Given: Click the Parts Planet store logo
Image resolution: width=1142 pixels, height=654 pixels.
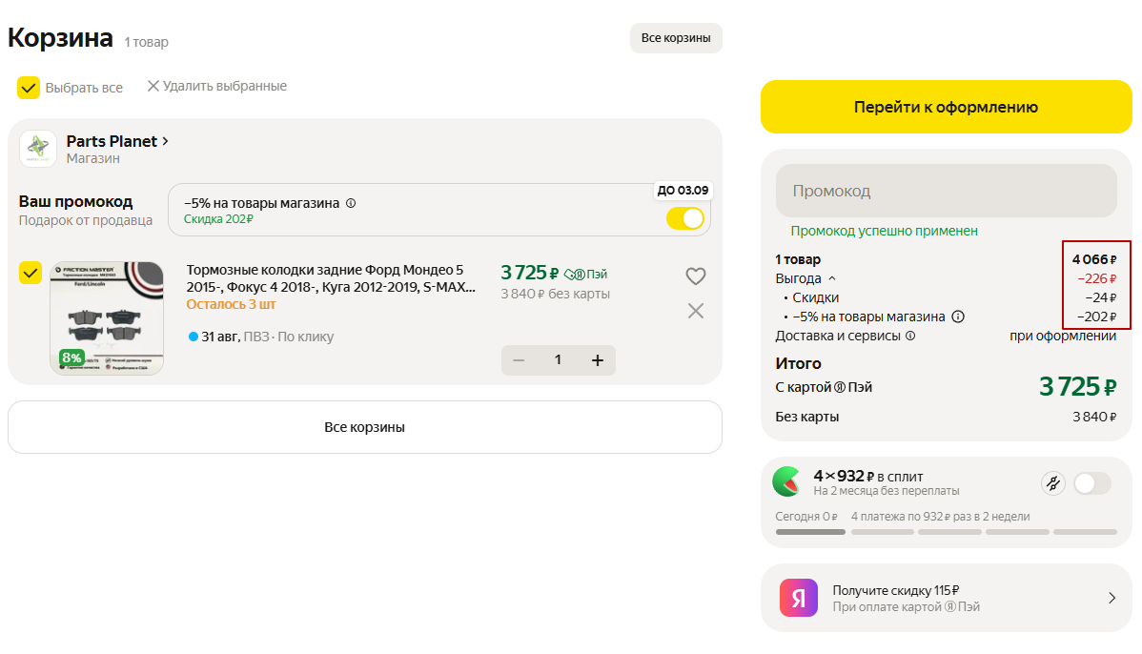Looking at the screenshot, I should pos(38,149).
